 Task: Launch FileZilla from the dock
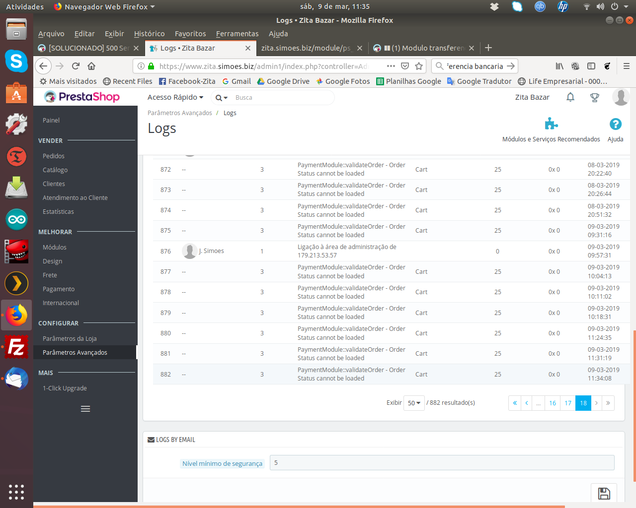pos(16,347)
